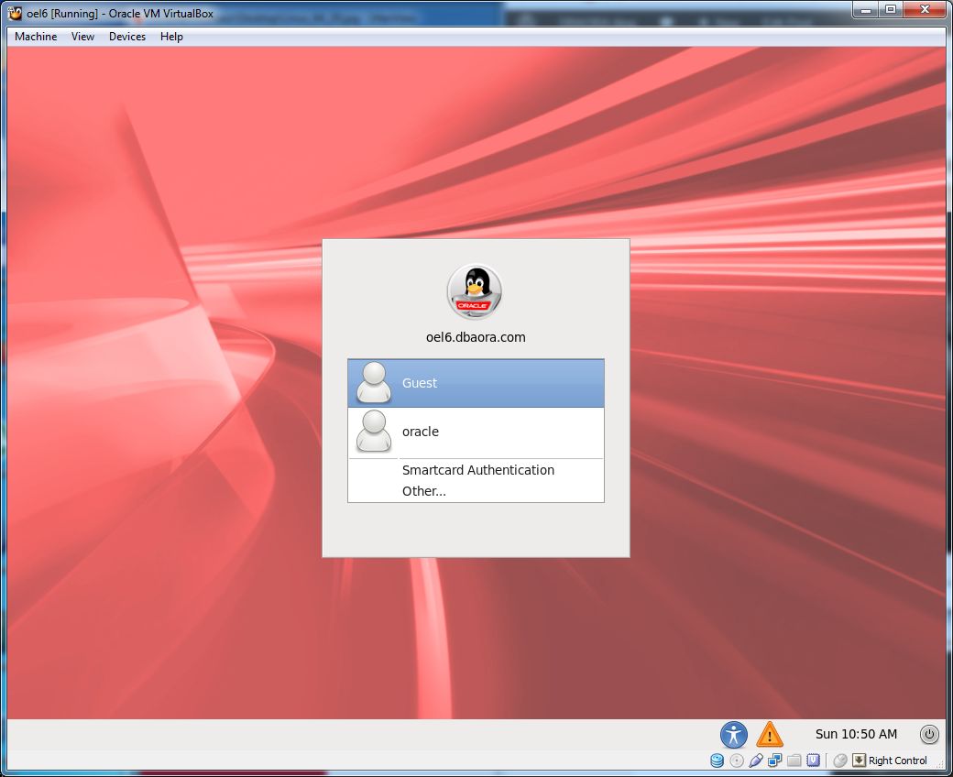
Task: Click the keyboard capture arrow icon
Action: click(859, 760)
